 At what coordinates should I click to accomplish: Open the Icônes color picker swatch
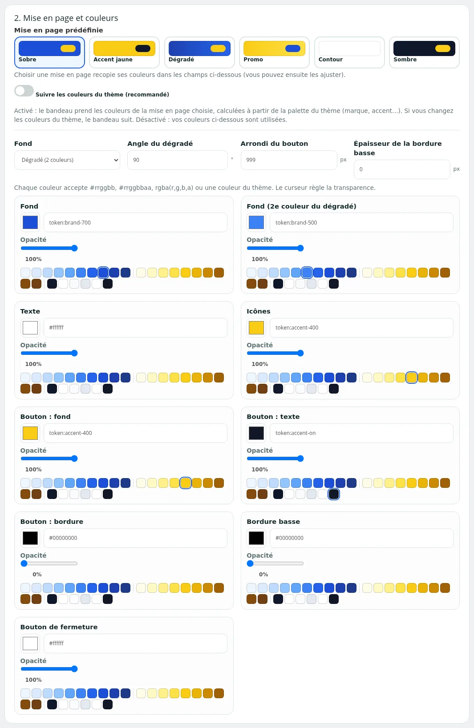point(256,328)
